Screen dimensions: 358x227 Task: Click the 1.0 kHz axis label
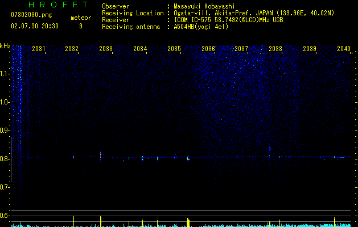click(x=5, y=102)
